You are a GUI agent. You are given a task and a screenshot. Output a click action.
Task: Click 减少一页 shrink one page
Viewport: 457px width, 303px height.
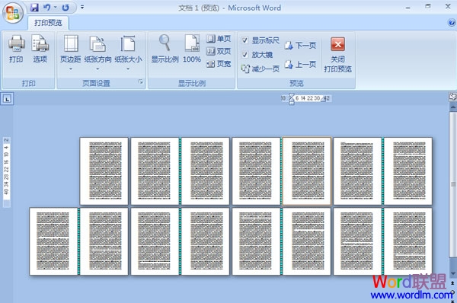(260, 69)
